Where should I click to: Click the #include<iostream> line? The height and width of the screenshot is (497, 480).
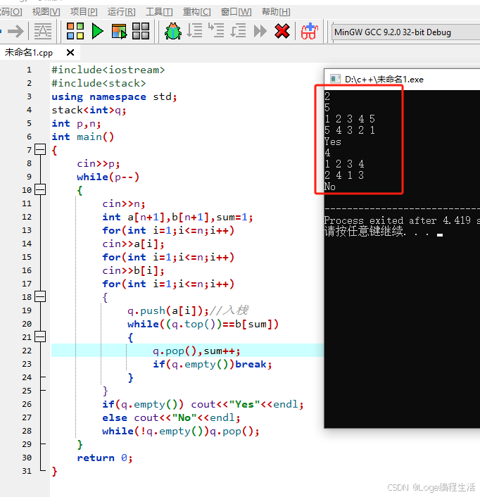click(x=108, y=70)
